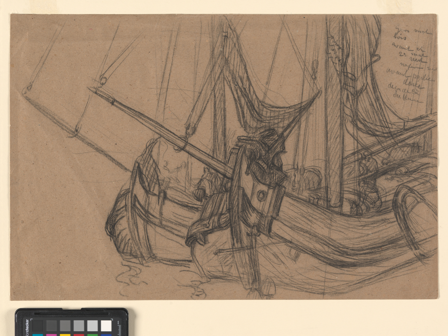Click the cyan patch on the colorchecker
The width and height of the screenshot is (448, 336).
coord(38,335)
